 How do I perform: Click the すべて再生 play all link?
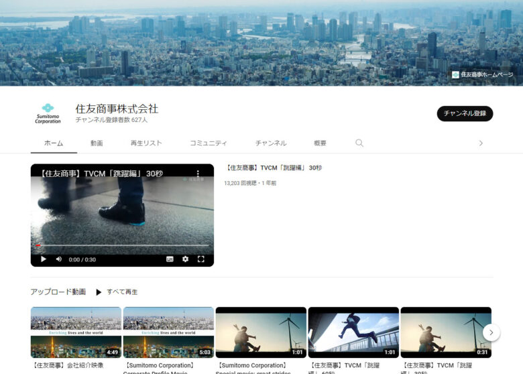(122, 292)
